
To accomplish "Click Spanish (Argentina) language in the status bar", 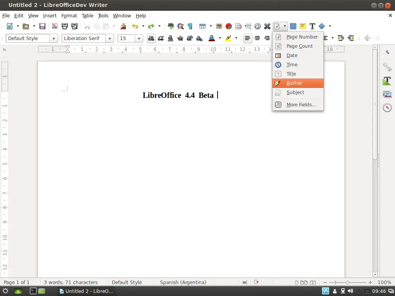I will tap(183, 283).
